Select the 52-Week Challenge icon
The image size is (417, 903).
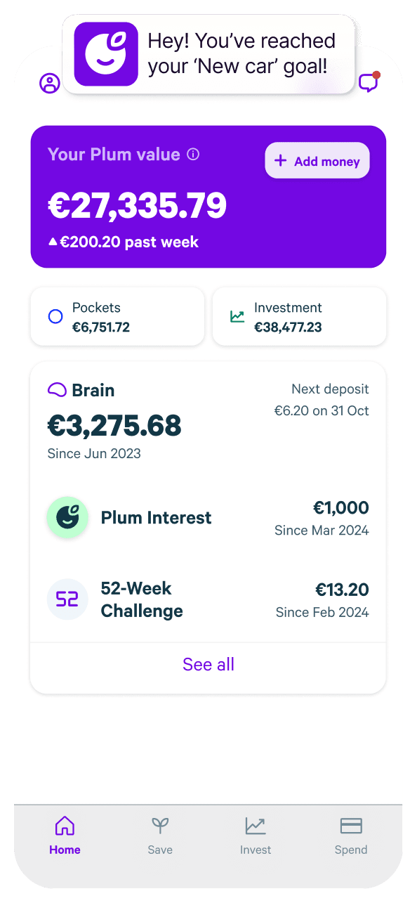[x=67, y=599]
